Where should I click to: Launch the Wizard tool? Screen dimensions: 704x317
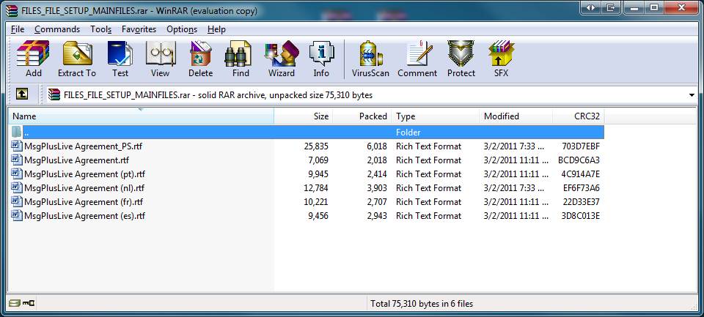[x=282, y=59]
